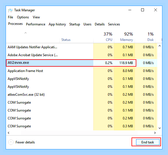Switch to the Users tab
Viewport: 168px width, 155px height.
[x=87, y=24]
